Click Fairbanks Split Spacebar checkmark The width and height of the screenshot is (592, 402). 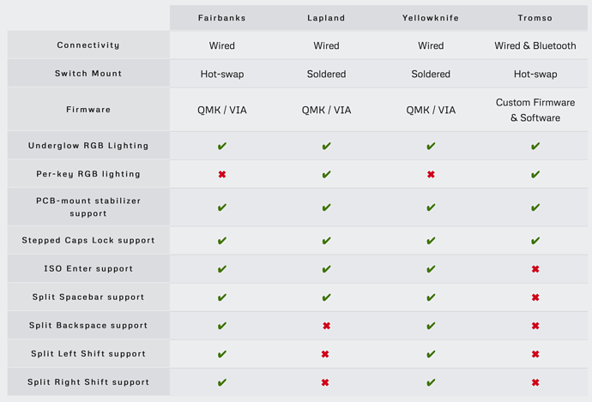pos(222,297)
